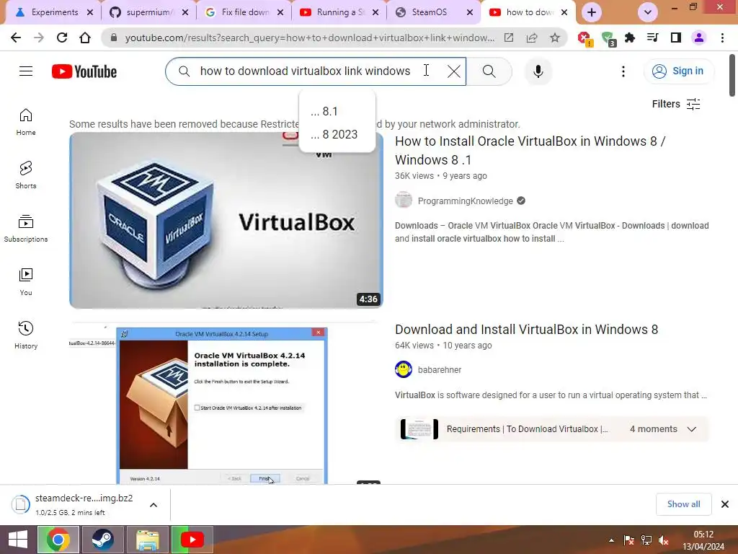The width and height of the screenshot is (738, 554).
Task: Go back in browser
Action: (x=16, y=38)
